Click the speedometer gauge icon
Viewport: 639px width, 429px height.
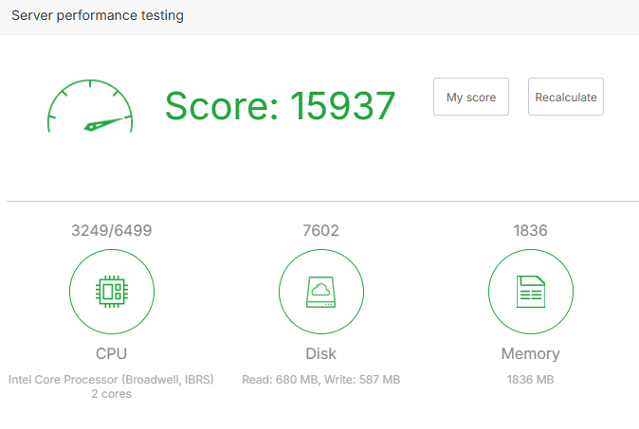coord(90,106)
